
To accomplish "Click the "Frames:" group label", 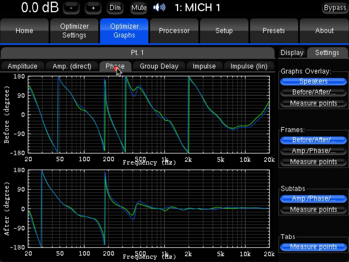I will (x=293, y=130).
